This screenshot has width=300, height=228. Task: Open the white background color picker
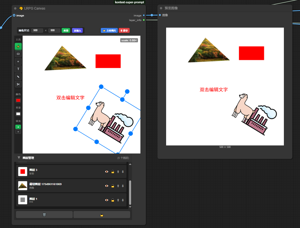18,114
